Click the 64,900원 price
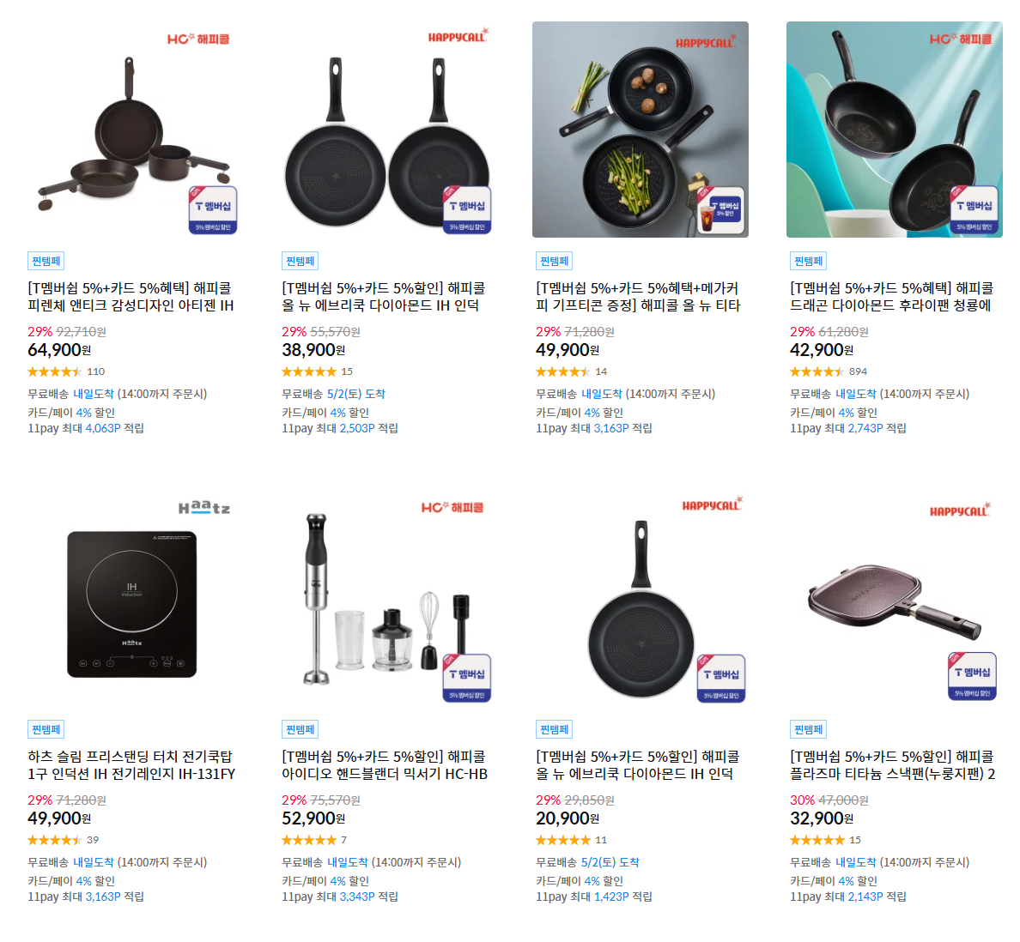This screenshot has width=1020, height=942. [59, 350]
